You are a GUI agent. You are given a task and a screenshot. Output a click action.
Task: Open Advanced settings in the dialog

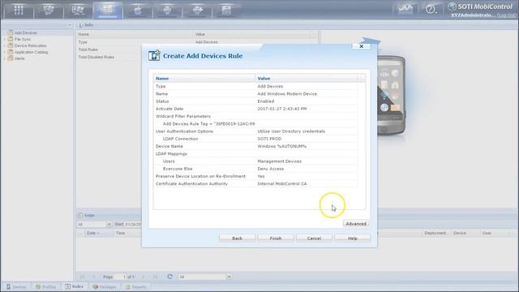point(356,224)
